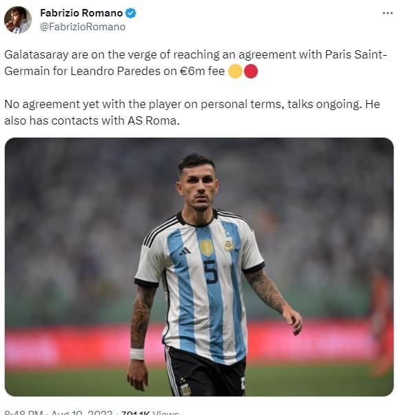
Task: Open the three-dot more options menu
Action: 387,13
